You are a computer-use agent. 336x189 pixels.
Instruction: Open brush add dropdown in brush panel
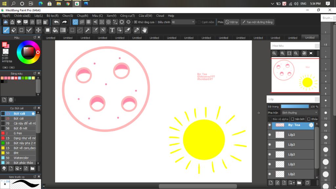(20, 169)
